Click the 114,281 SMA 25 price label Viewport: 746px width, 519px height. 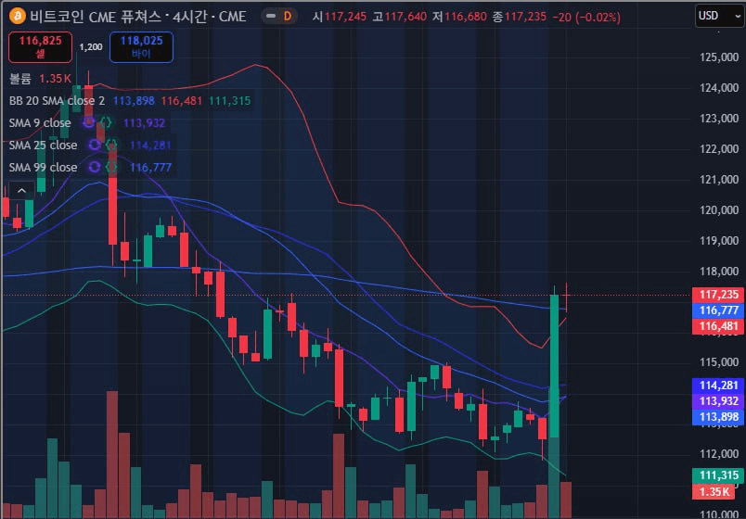pyautogui.click(x=718, y=386)
